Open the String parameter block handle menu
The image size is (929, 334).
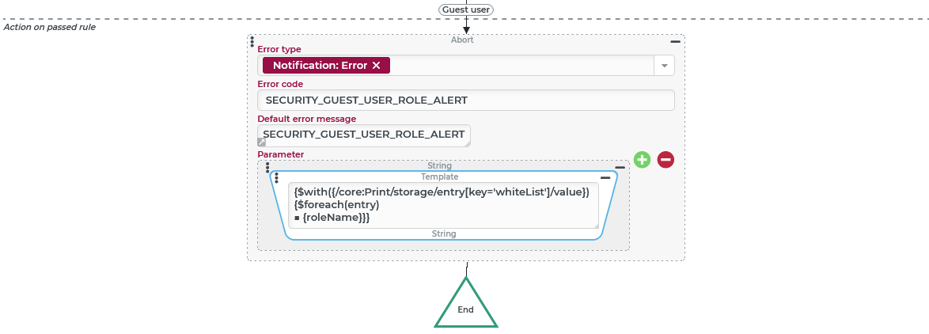coord(267,168)
